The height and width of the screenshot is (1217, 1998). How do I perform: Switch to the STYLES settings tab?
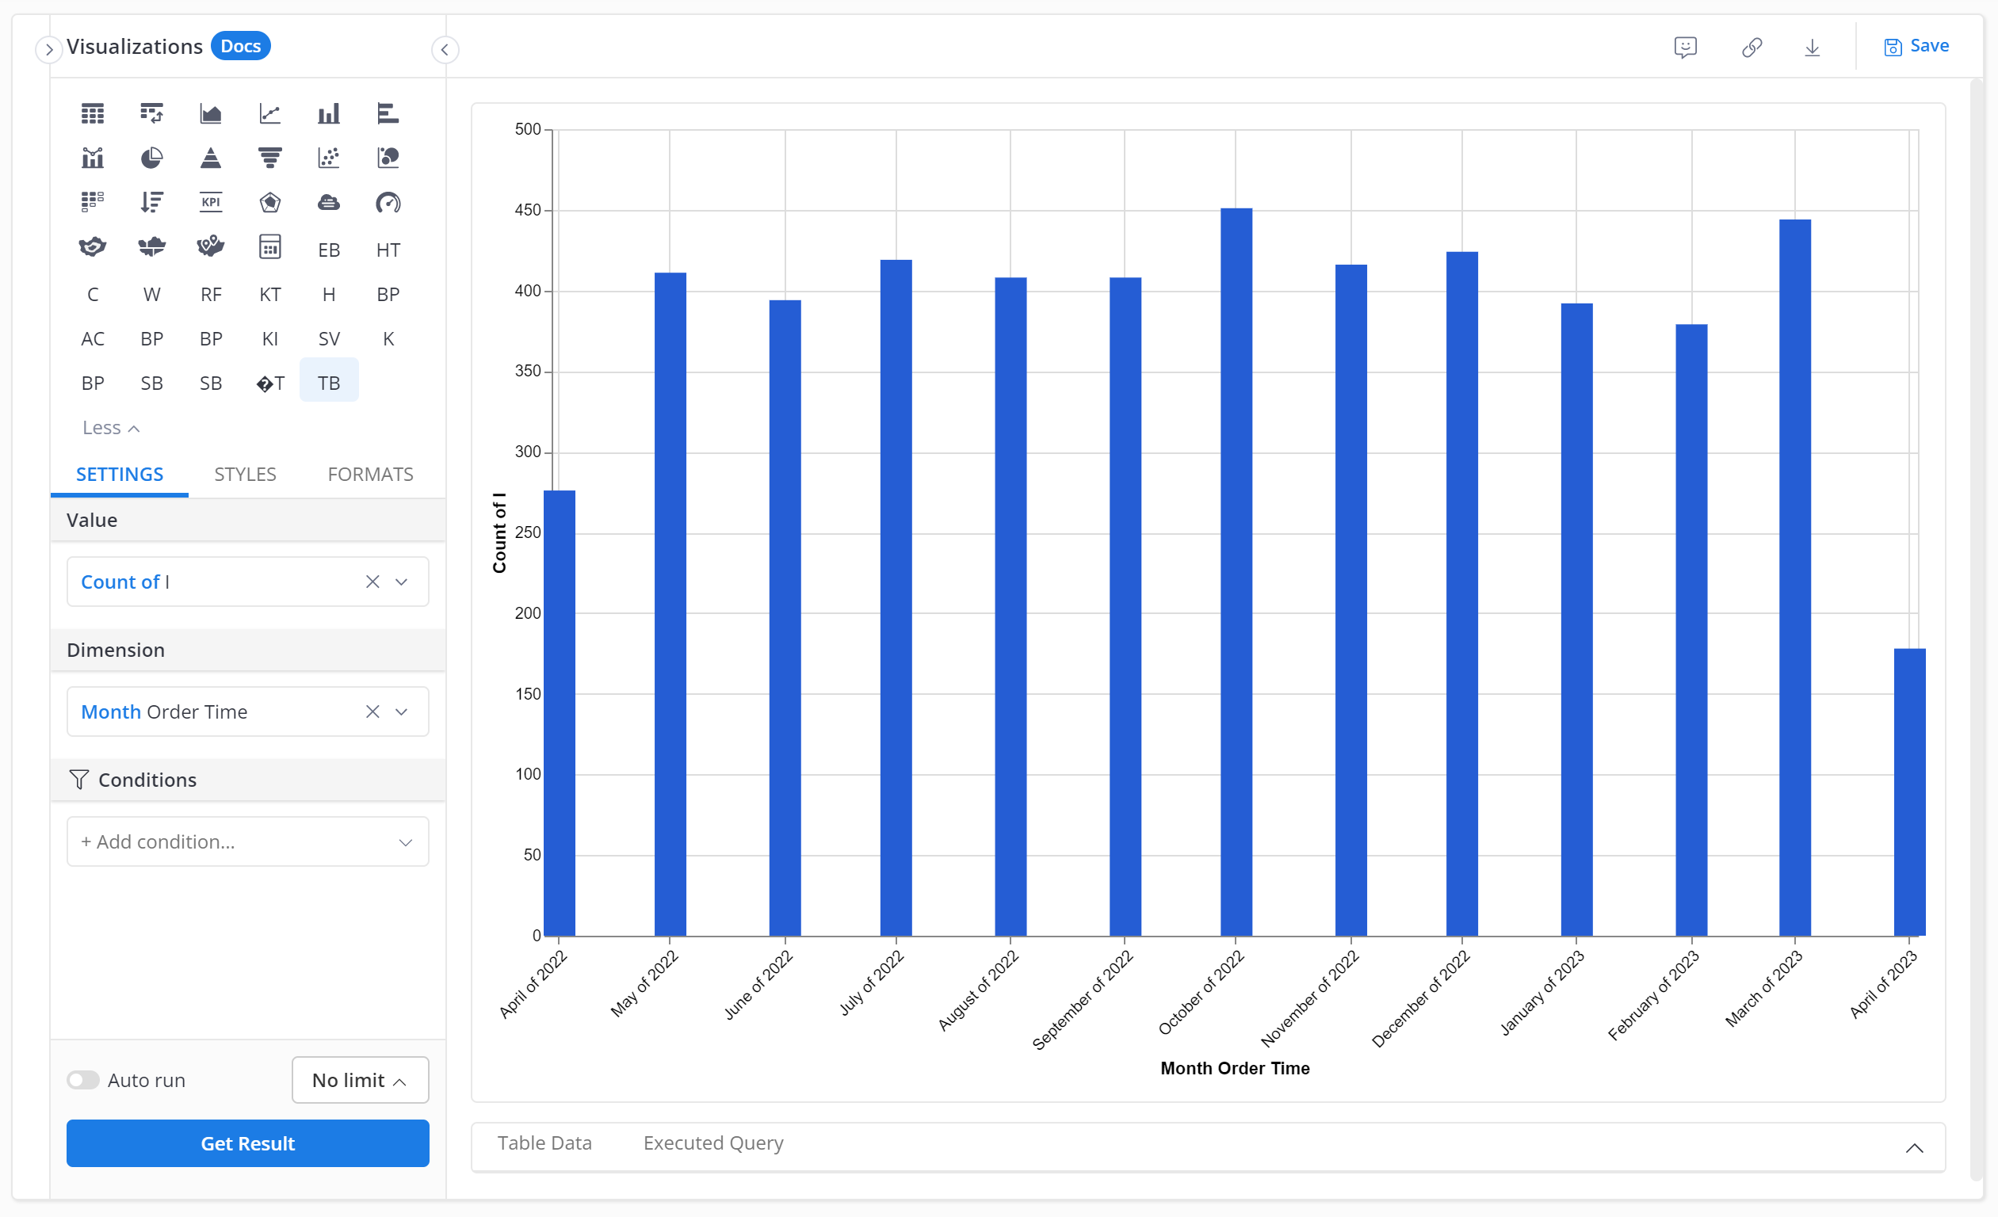click(247, 474)
